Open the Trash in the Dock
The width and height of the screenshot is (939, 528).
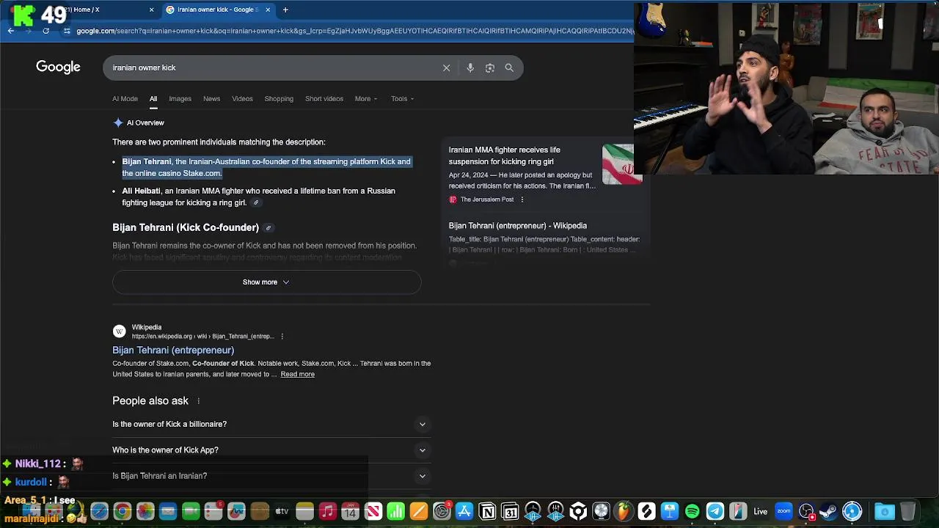[908, 511]
